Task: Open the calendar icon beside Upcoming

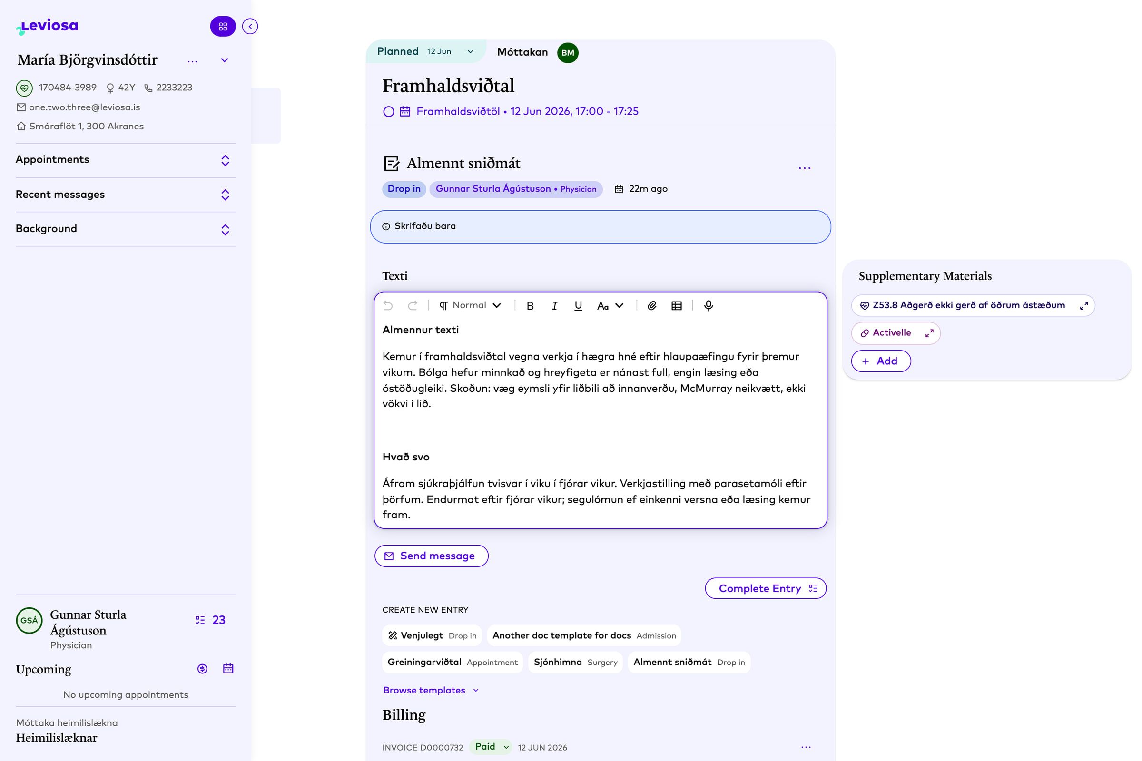Action: click(x=228, y=669)
